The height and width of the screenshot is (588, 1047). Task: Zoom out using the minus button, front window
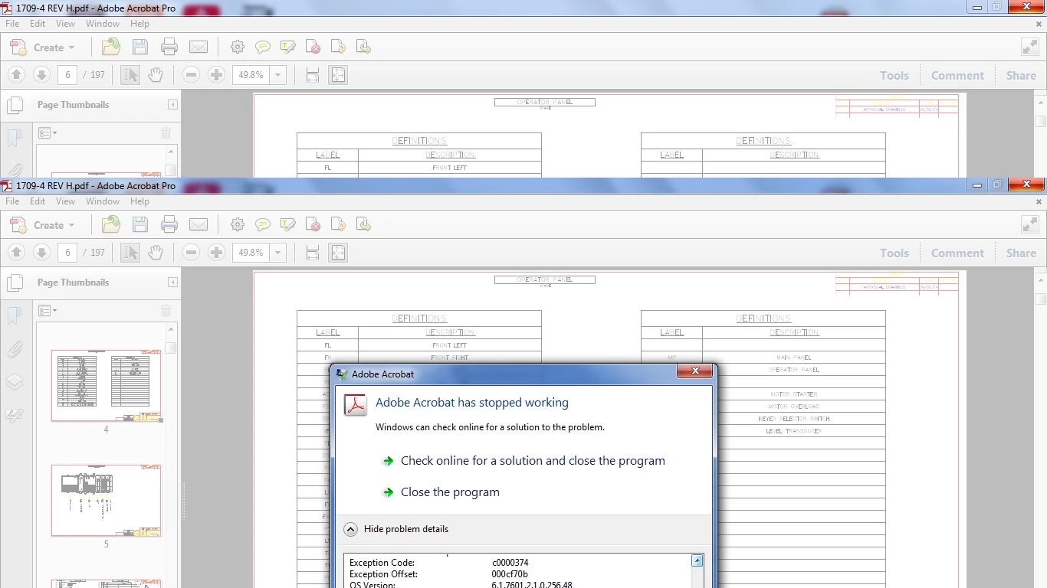pyautogui.click(x=192, y=253)
